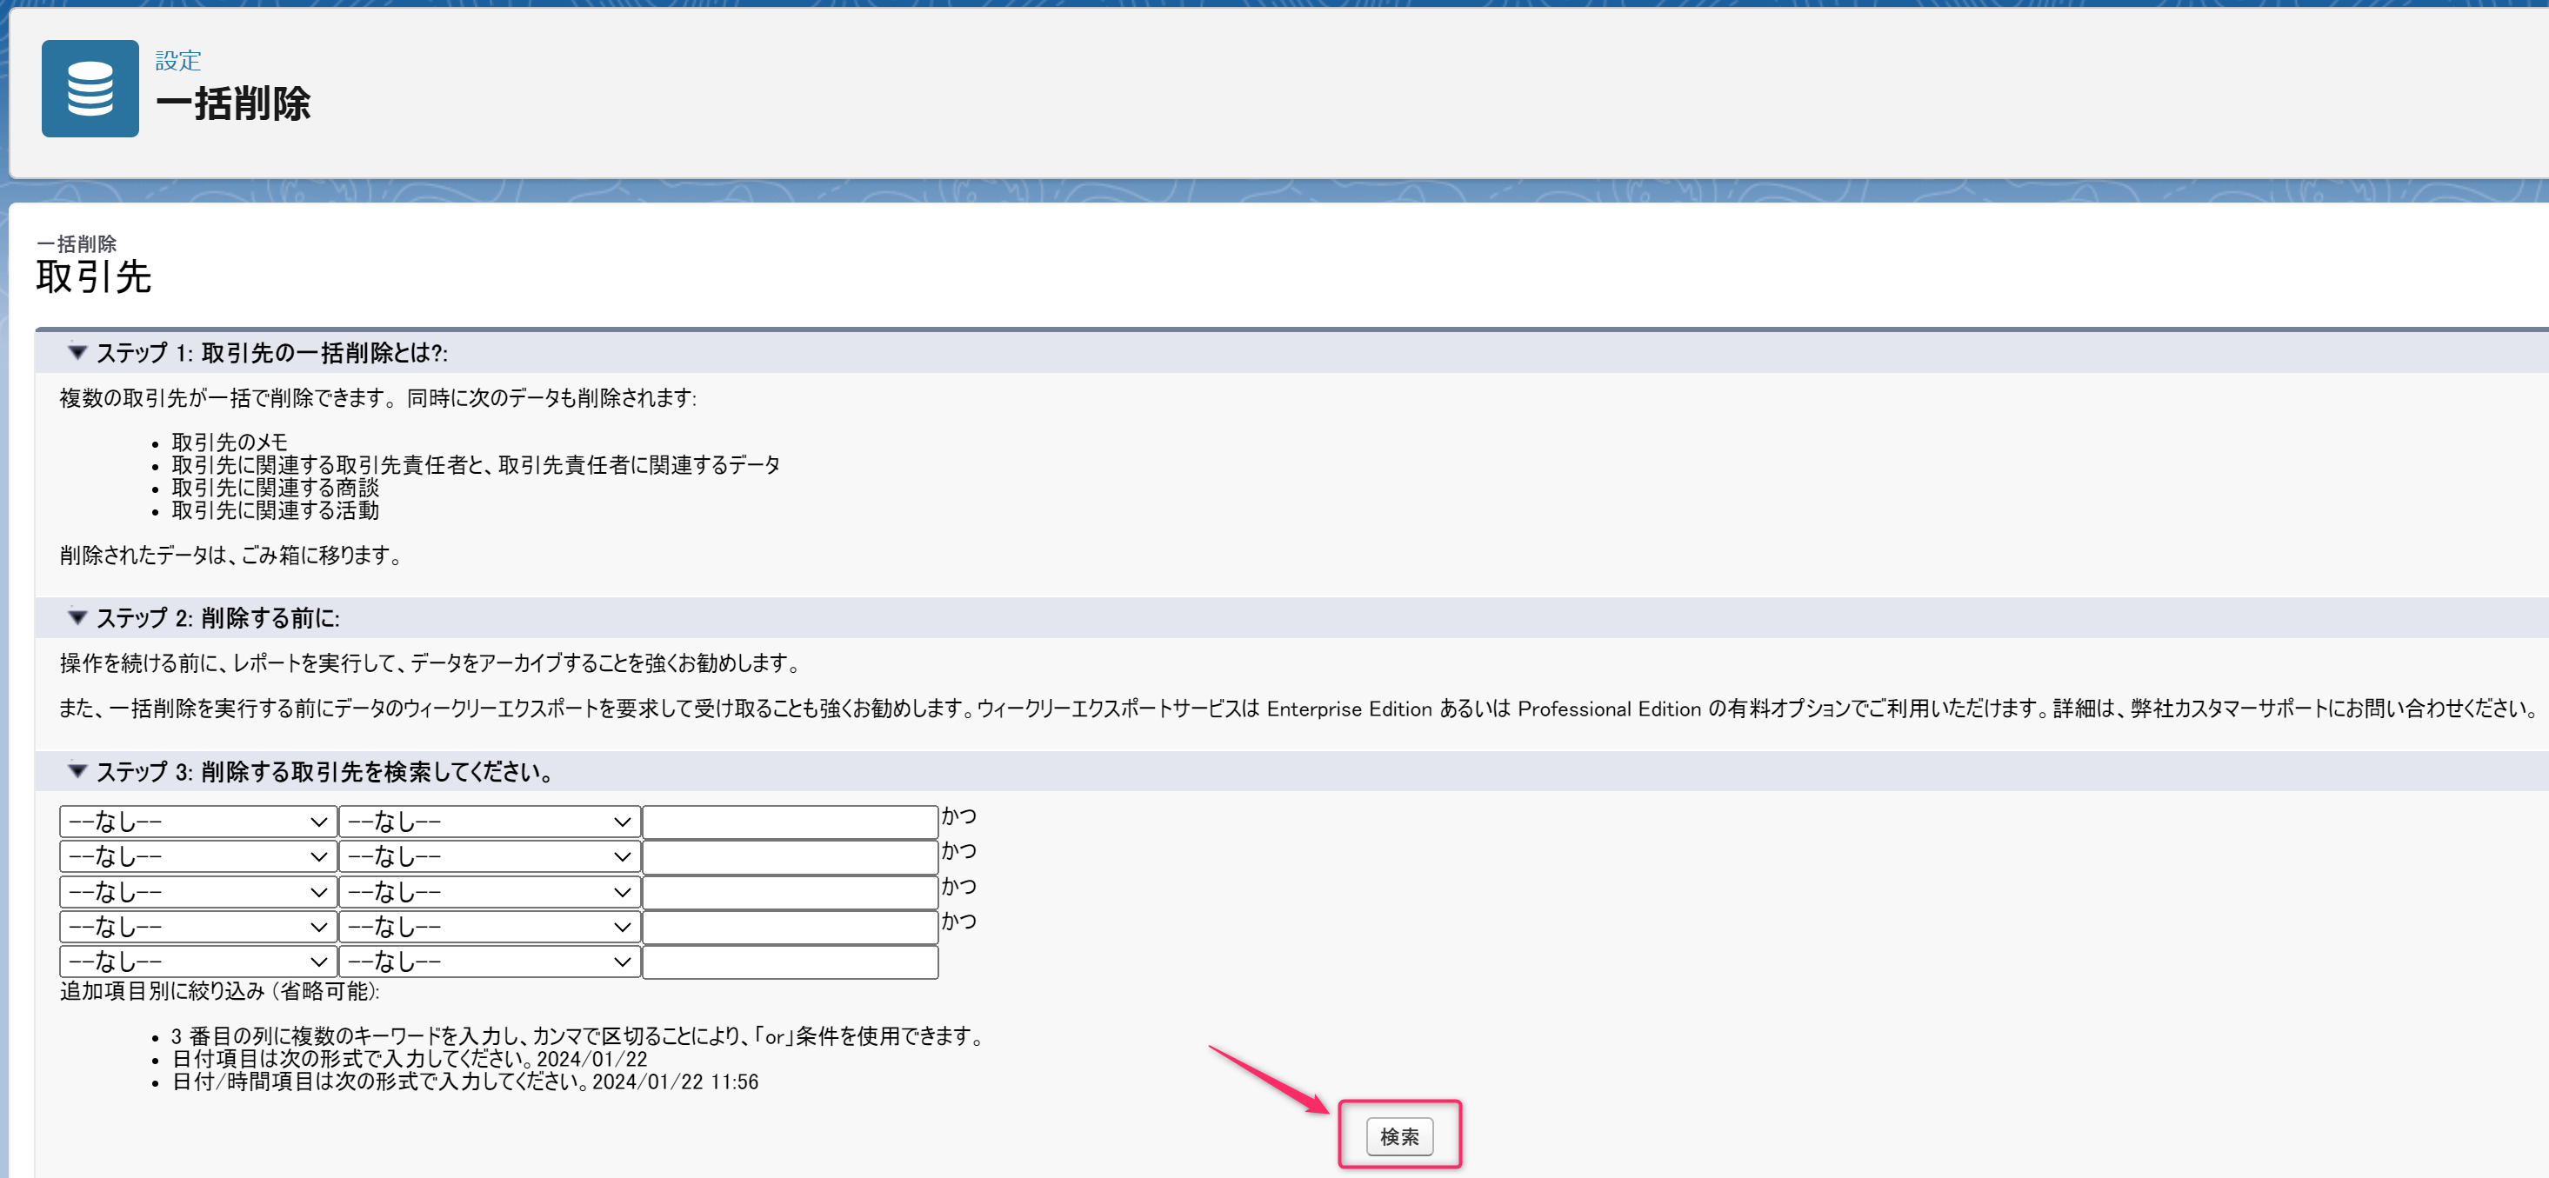Click 取引先に関連する活動 bullet text
This screenshot has width=2549, height=1178.
click(x=275, y=510)
